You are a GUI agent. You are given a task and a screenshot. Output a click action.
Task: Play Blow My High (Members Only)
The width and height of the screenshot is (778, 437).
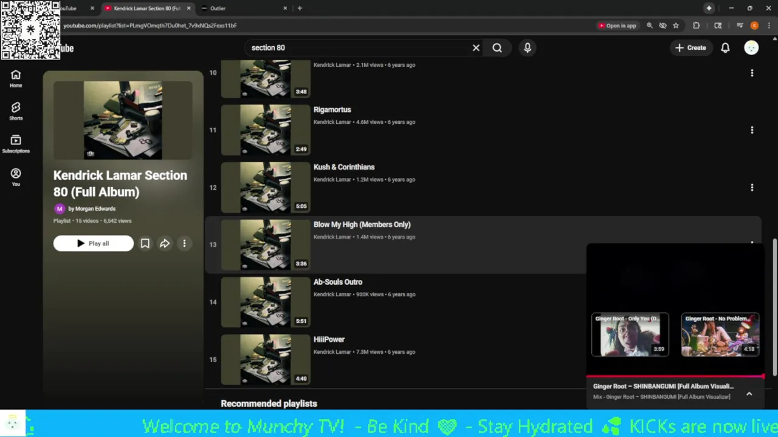click(x=362, y=225)
